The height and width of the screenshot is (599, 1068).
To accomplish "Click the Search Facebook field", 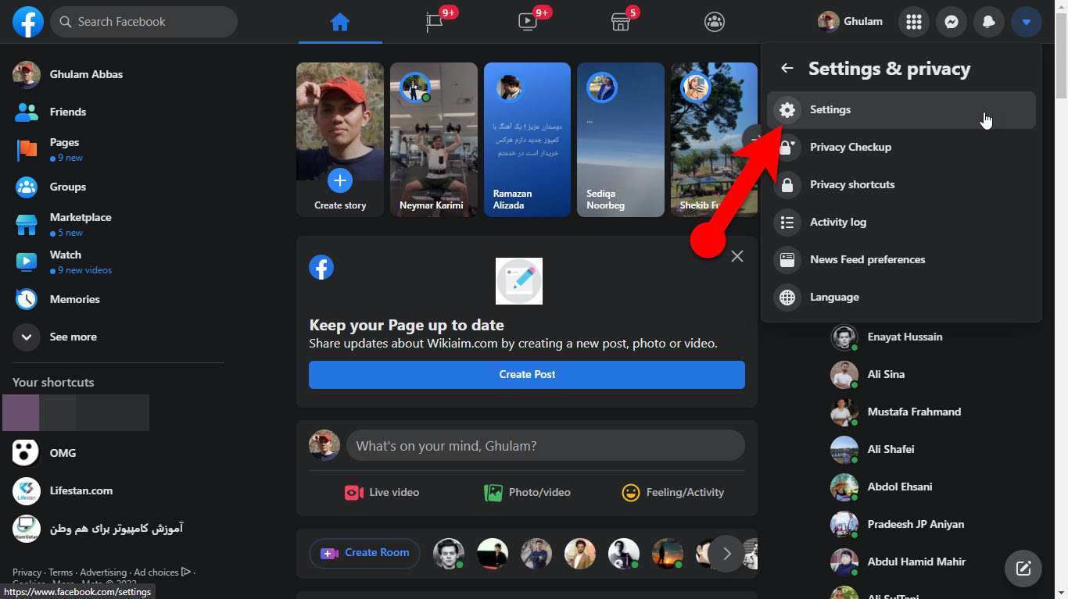I will [145, 22].
